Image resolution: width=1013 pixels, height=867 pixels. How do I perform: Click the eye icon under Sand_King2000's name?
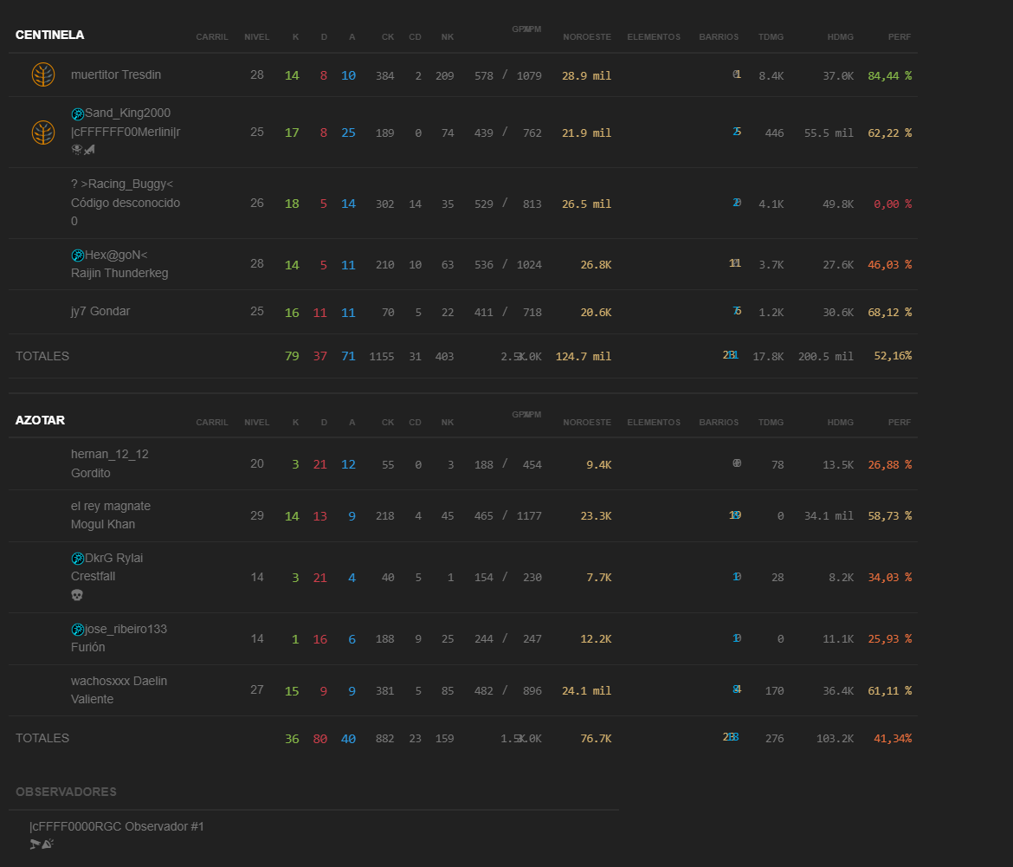77,150
